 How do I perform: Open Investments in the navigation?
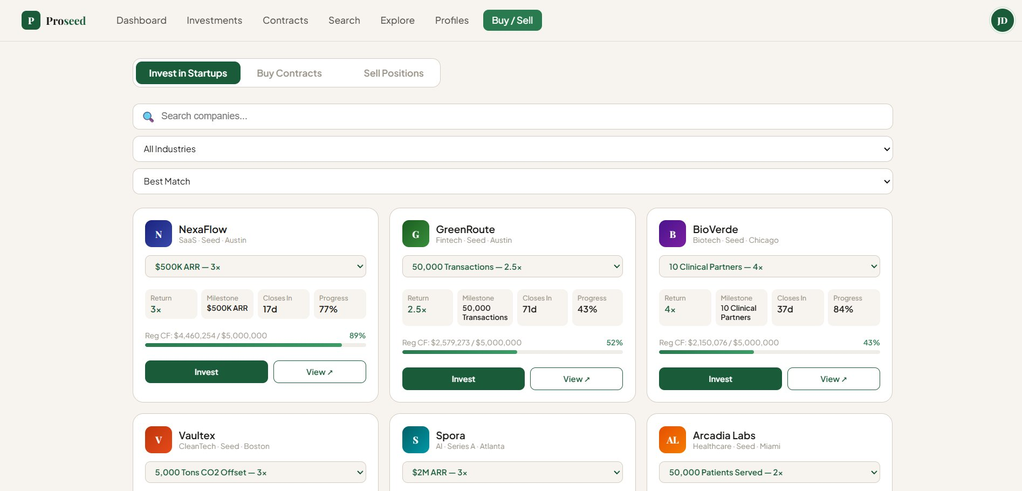click(215, 21)
